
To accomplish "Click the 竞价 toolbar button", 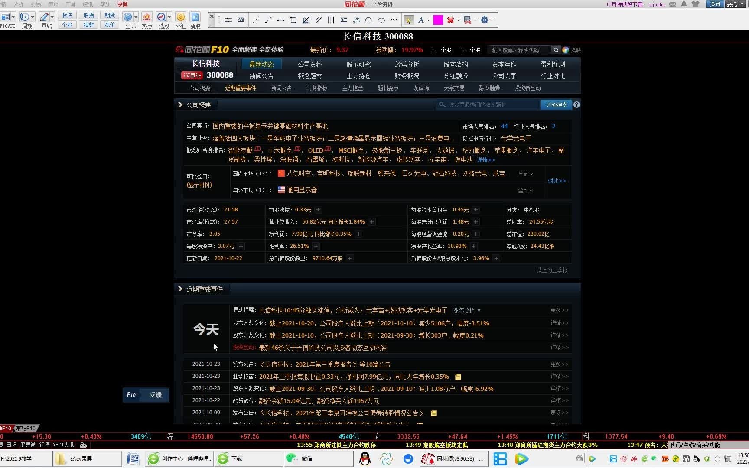I will pos(110,25).
